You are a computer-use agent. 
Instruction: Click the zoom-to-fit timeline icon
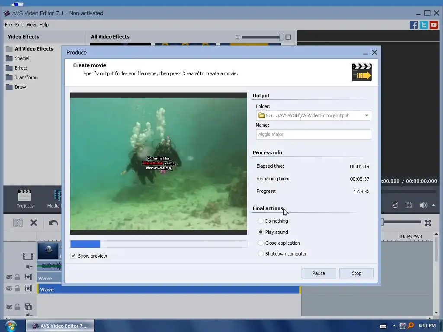[428, 223]
